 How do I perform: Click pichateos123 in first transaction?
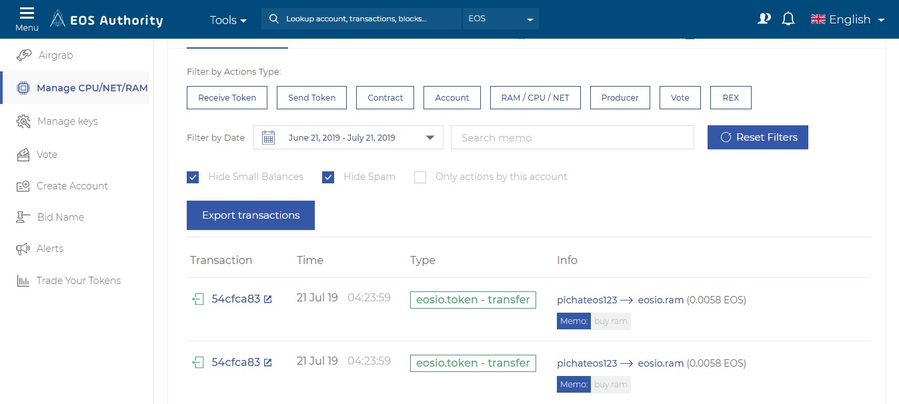coord(587,300)
